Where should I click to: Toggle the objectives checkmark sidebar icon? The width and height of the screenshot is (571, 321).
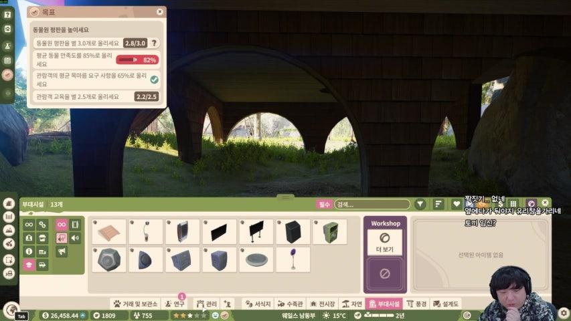7,75
